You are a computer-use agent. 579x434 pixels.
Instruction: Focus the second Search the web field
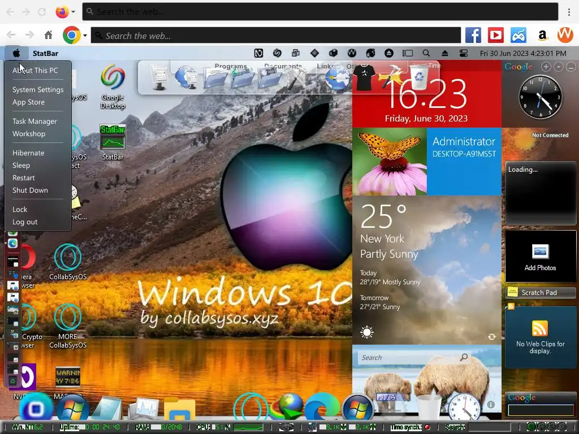(276, 36)
